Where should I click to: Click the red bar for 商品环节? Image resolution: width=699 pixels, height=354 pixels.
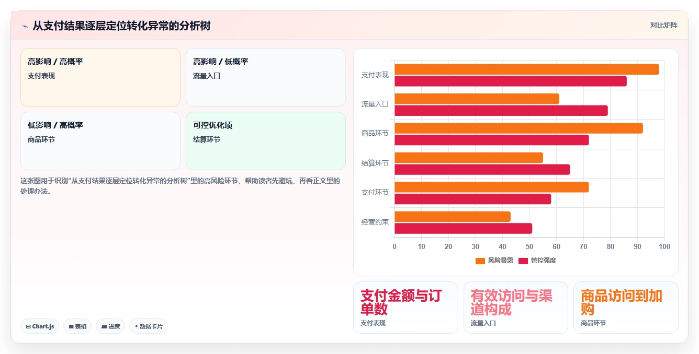click(x=492, y=140)
